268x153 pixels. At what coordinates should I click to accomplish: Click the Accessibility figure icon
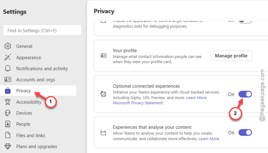coord(8,102)
